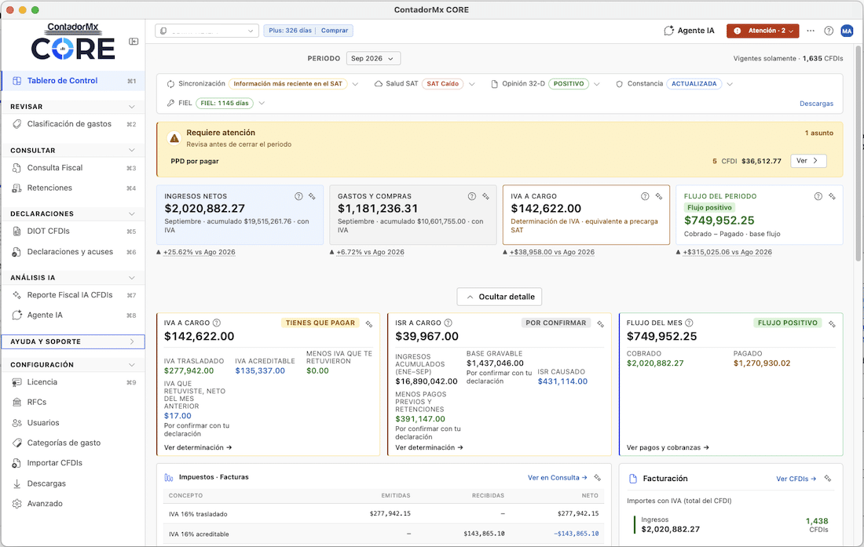864x547 pixels.
Task: Click AI sparkle icon on ISR a Cargo card
Action: [601, 324]
